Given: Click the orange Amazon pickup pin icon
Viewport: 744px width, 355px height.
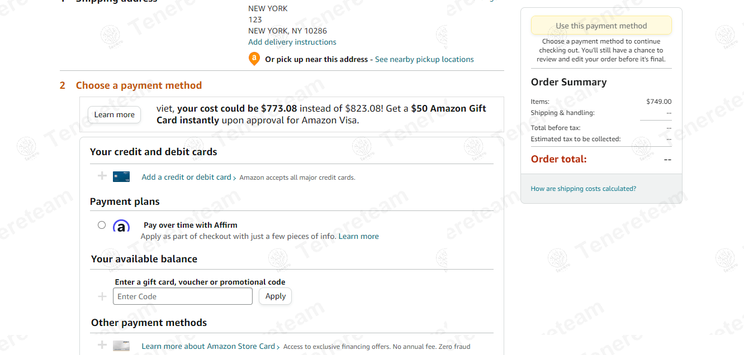Looking at the screenshot, I should pyautogui.click(x=254, y=59).
